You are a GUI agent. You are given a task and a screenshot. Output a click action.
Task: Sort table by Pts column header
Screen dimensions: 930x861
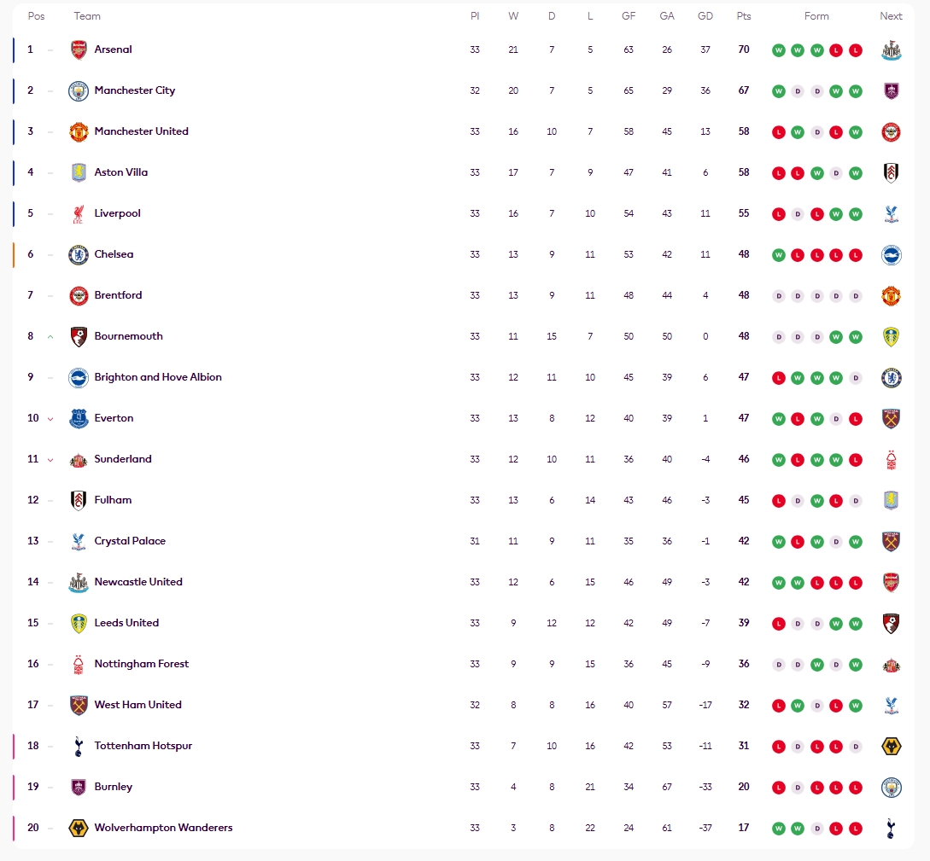[x=744, y=16]
